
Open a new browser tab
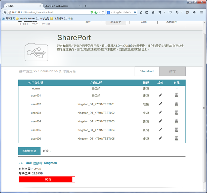click(x=86, y=6)
